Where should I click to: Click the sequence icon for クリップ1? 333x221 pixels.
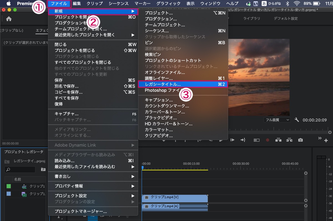pos(24,186)
